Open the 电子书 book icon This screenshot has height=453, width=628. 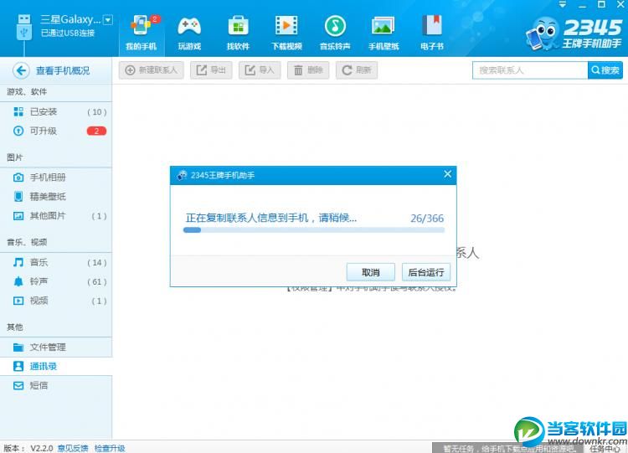[432, 26]
